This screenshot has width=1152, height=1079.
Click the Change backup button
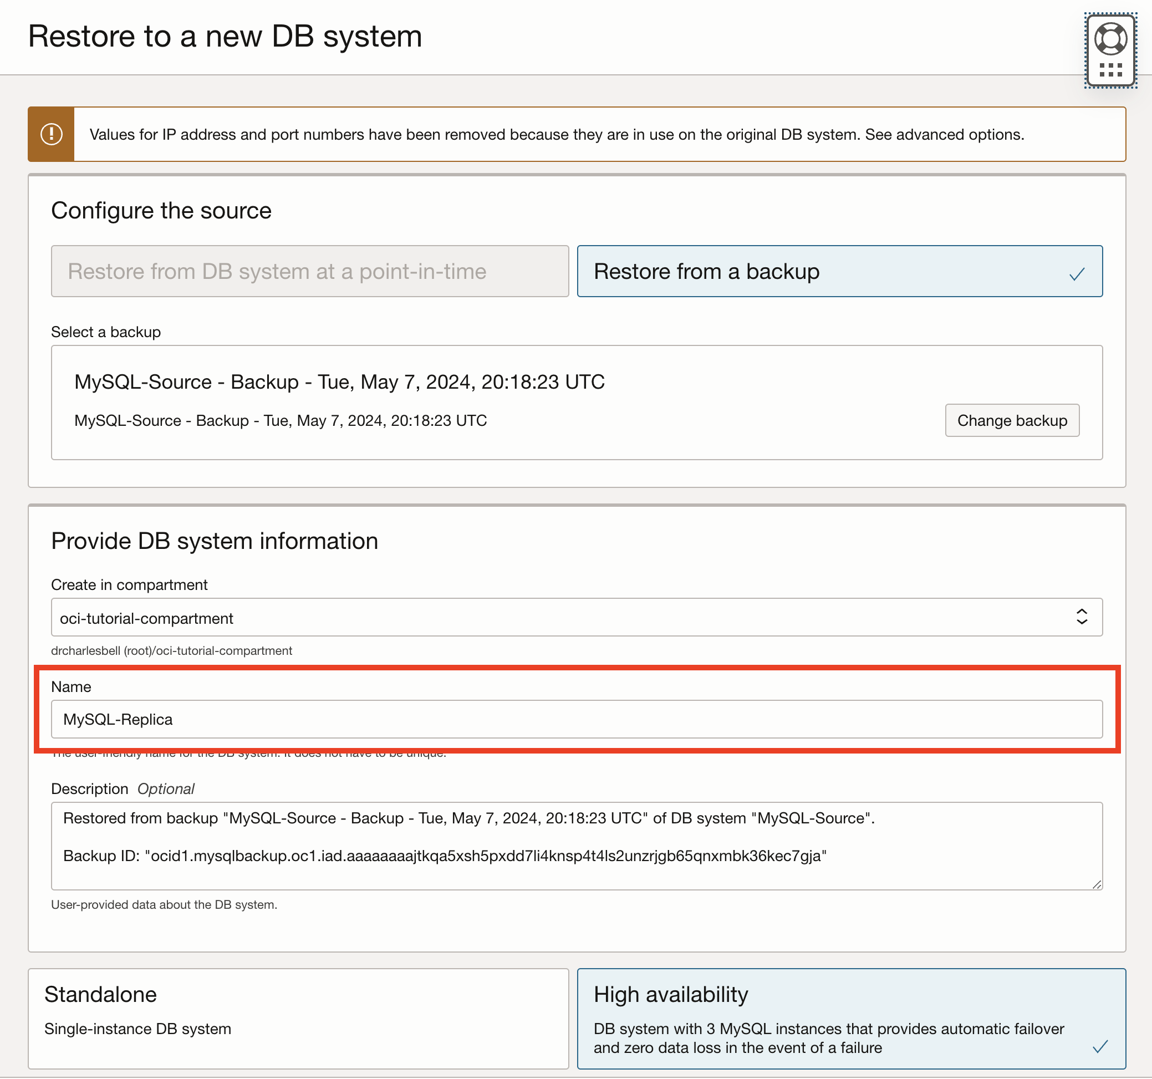(x=1012, y=420)
